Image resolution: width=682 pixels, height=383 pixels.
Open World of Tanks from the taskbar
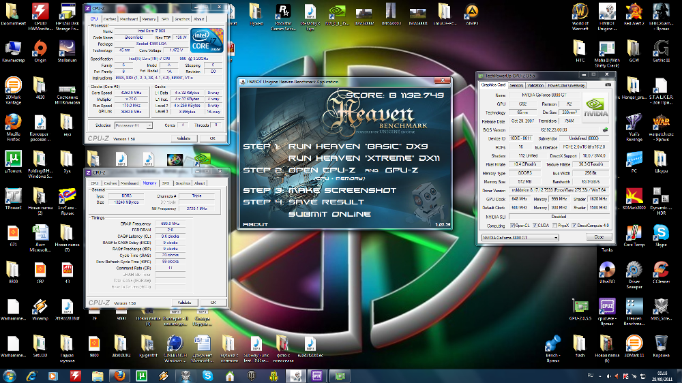tap(252, 376)
